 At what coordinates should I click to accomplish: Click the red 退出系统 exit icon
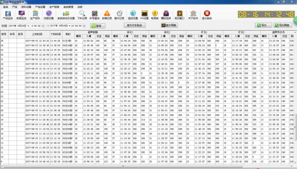tap(207, 15)
